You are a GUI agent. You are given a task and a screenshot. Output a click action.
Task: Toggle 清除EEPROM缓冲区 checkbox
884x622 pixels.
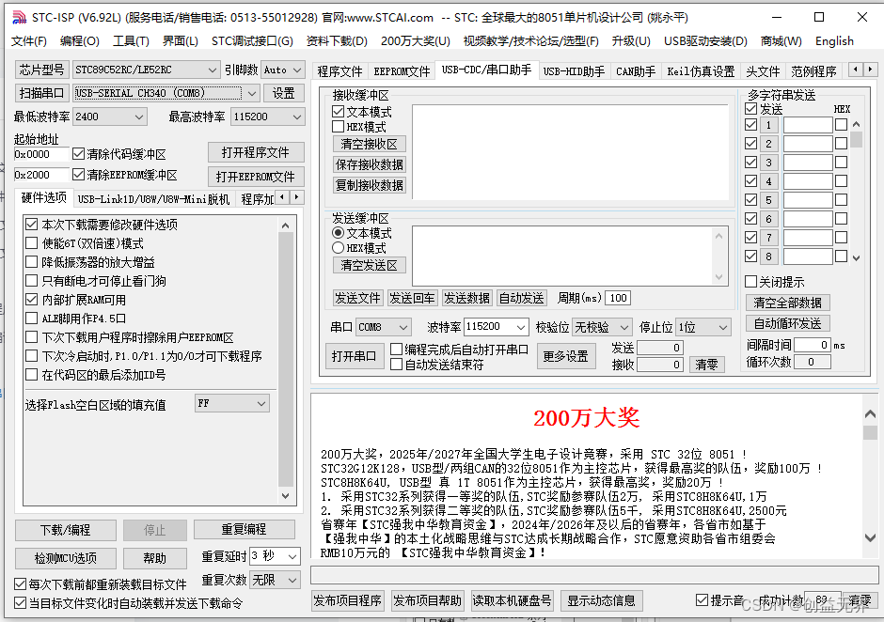78,175
